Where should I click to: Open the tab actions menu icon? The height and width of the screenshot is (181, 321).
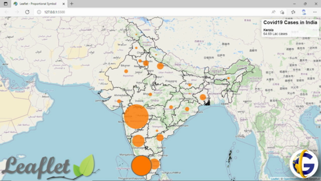(x=6, y=4)
